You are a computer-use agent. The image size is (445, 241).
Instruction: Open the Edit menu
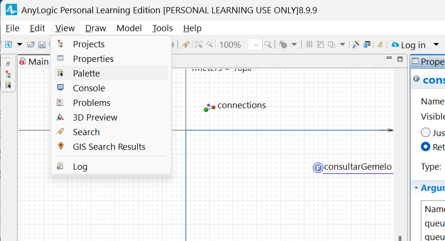(x=37, y=28)
